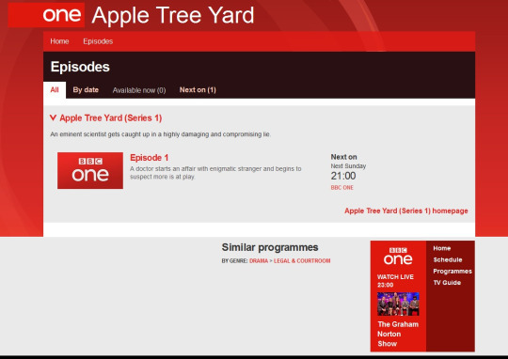508x359 pixels.
Task: Click the BBC One logo in the watch live panel
Action: pyautogui.click(x=398, y=256)
